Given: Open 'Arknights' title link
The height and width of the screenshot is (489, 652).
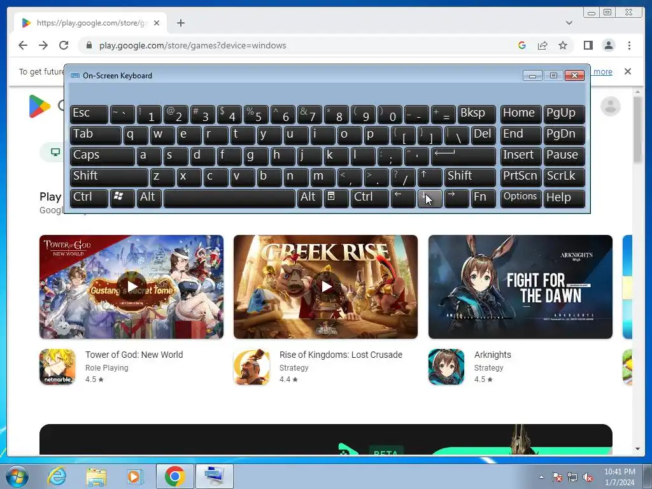Looking at the screenshot, I should coord(493,355).
